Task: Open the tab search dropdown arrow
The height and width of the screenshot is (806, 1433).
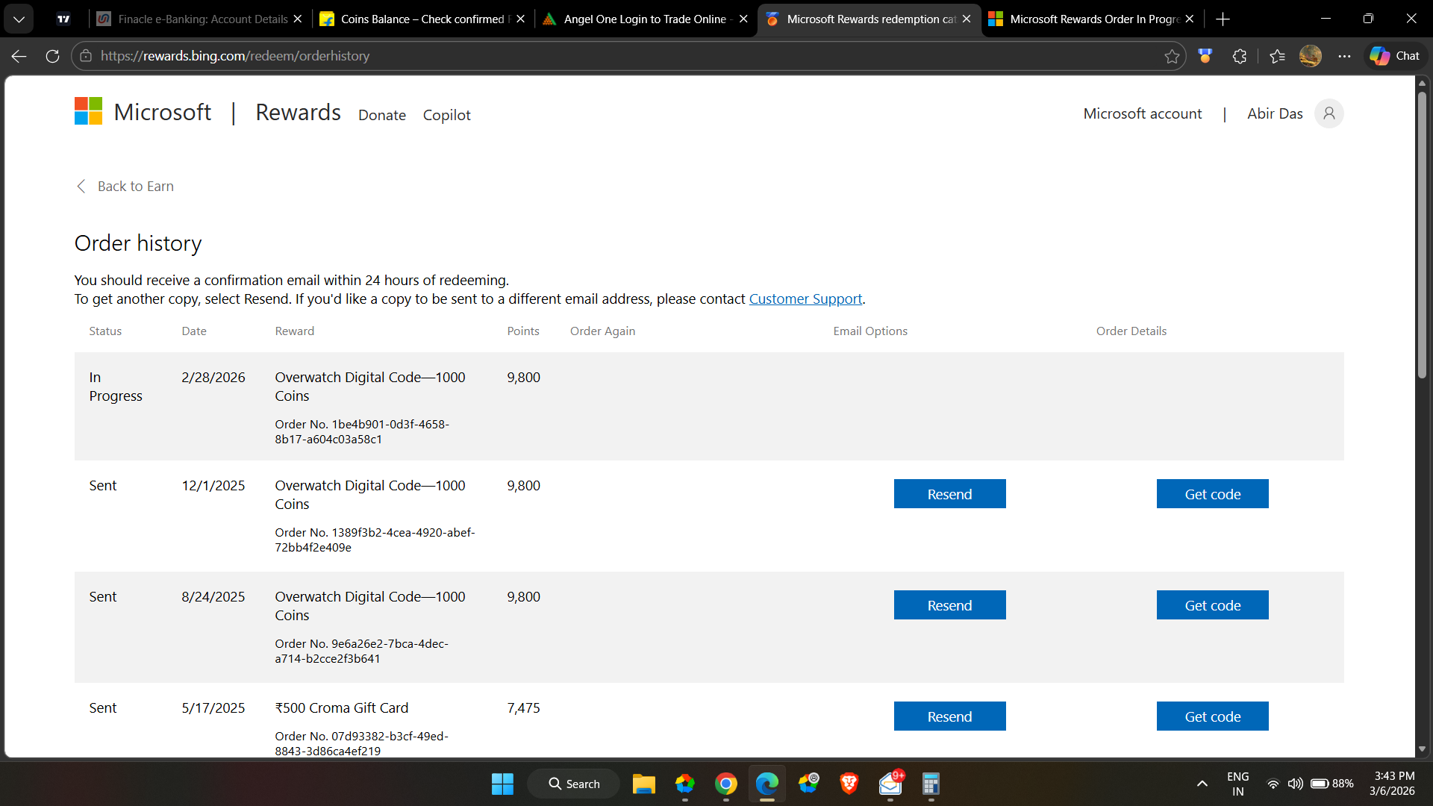Action: pyautogui.click(x=19, y=19)
